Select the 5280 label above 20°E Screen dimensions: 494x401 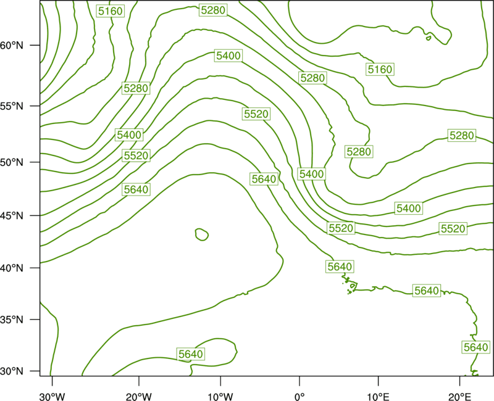tap(461, 135)
